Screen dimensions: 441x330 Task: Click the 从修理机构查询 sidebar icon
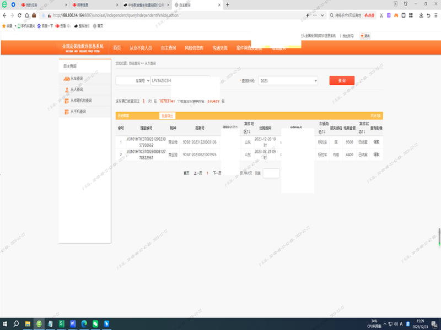click(x=66, y=101)
